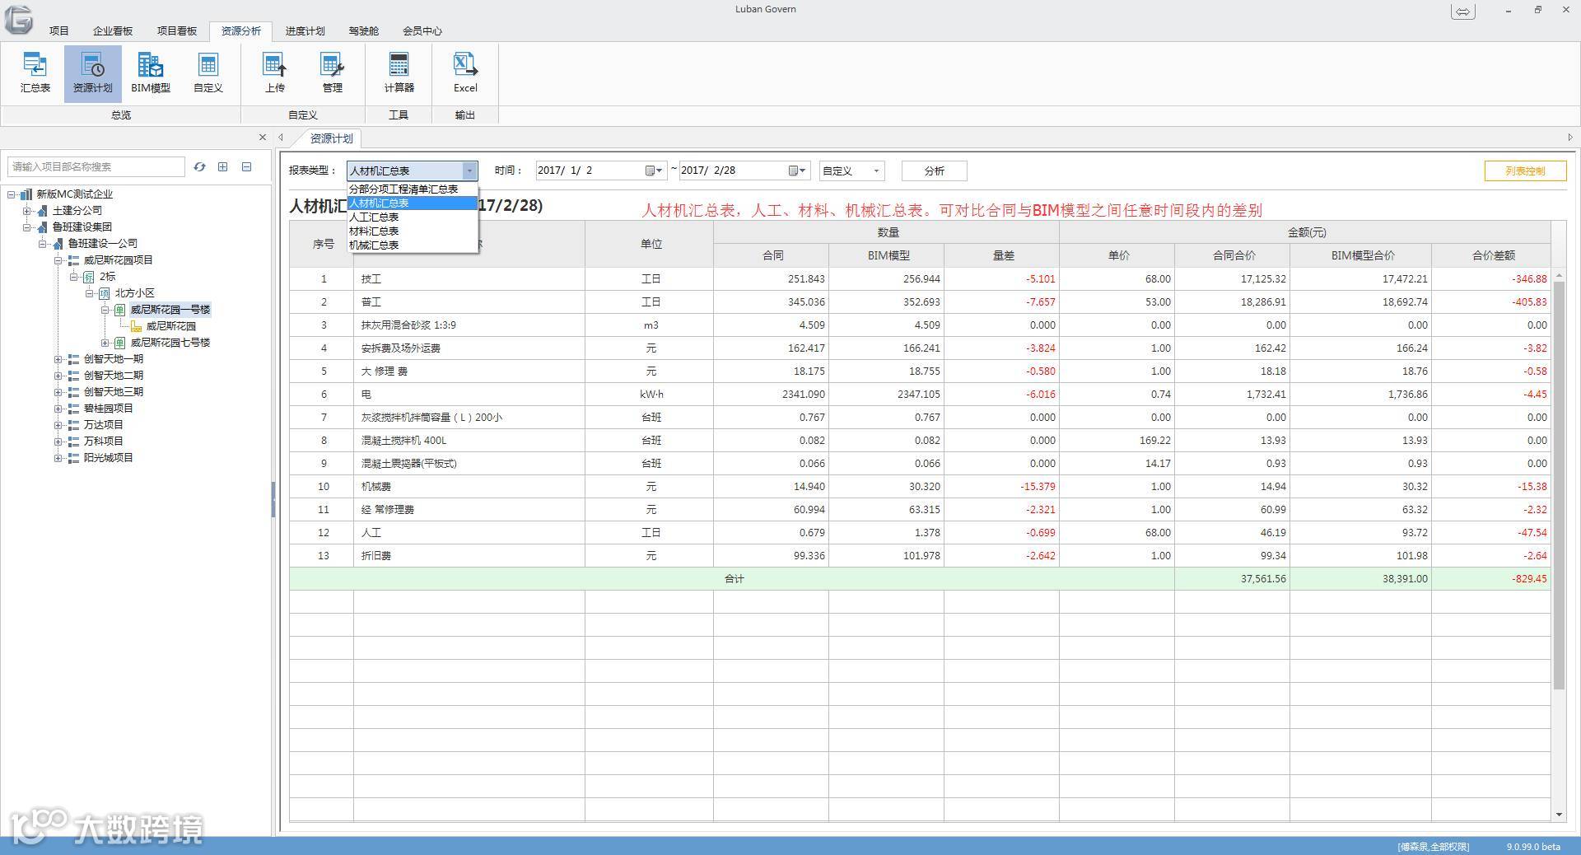Open the 管理 management tool
Image resolution: width=1581 pixels, height=855 pixels.
333,72
